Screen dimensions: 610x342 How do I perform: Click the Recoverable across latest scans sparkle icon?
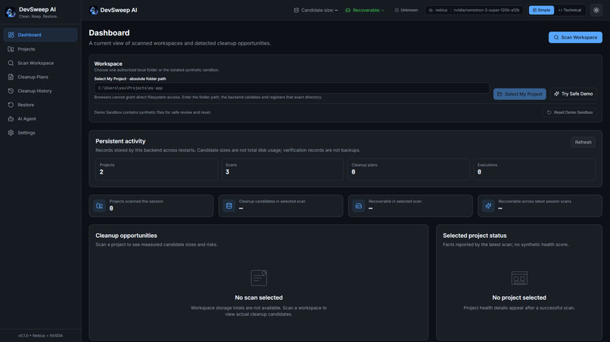(x=488, y=206)
